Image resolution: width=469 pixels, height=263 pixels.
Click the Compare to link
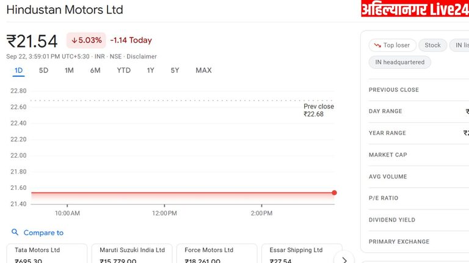[43, 233]
